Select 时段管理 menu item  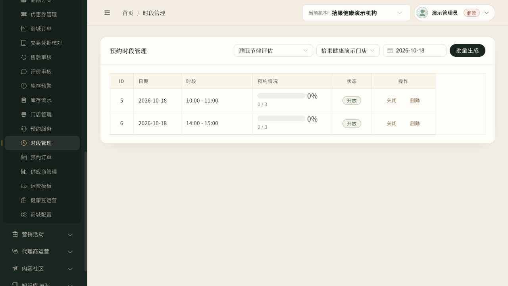[42, 143]
